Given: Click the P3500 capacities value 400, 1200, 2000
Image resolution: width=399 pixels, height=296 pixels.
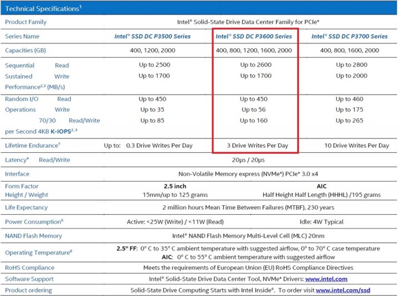Looking at the screenshot, I should point(152,50).
